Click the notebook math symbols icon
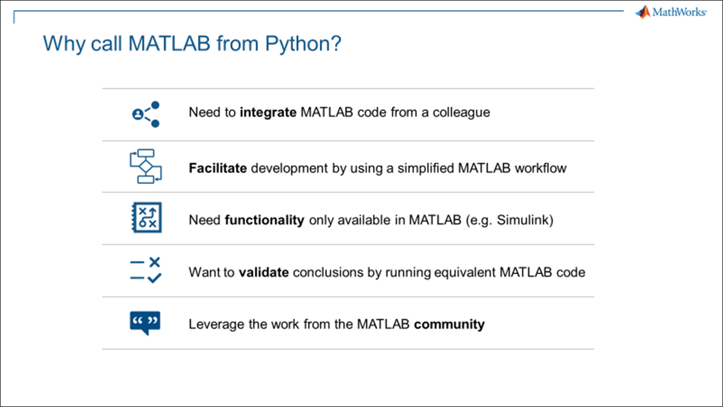723x407 pixels. pyautogui.click(x=146, y=218)
